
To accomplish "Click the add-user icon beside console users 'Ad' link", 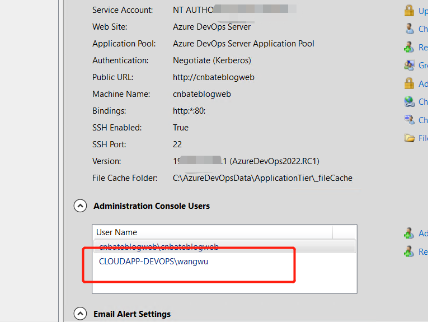I will [x=409, y=233].
